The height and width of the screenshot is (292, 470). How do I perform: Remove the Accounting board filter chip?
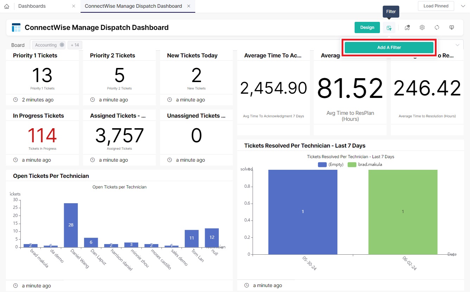(x=62, y=45)
